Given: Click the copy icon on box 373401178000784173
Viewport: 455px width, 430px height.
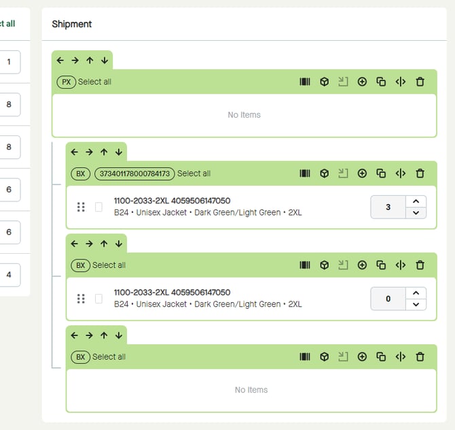Looking at the screenshot, I should pos(381,173).
